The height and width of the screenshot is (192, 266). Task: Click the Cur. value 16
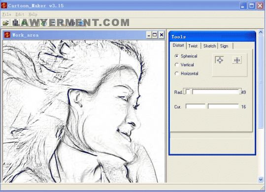pyautogui.click(x=244, y=107)
